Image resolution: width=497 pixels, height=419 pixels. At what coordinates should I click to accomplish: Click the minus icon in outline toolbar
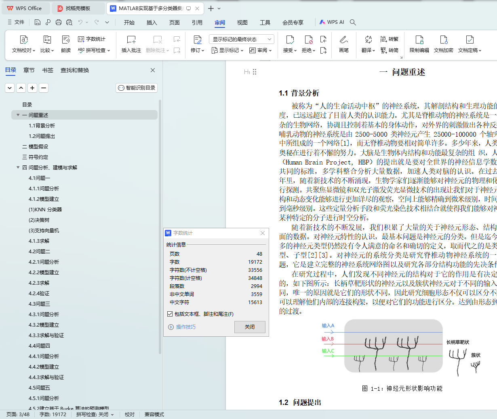pos(44,88)
